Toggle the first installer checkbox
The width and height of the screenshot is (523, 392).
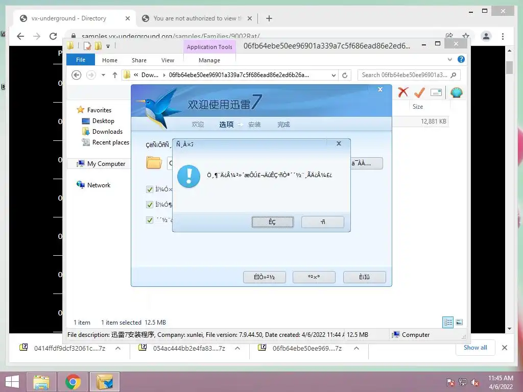click(150, 189)
